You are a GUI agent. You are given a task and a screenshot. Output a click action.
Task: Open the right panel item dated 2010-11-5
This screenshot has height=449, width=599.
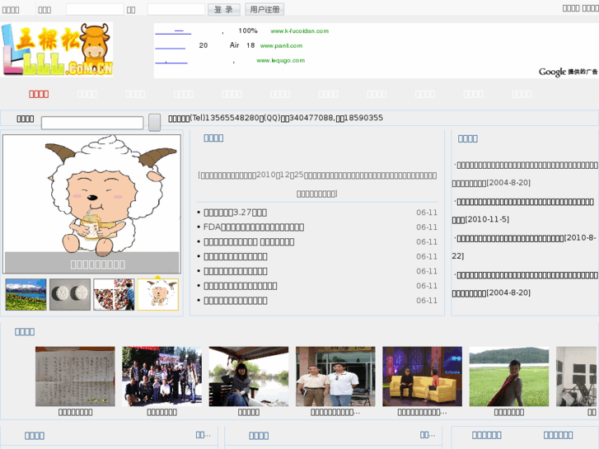tap(523, 210)
